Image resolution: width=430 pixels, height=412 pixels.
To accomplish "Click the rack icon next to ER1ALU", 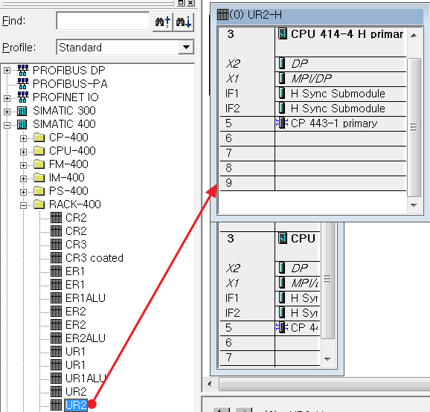I will point(57,297).
